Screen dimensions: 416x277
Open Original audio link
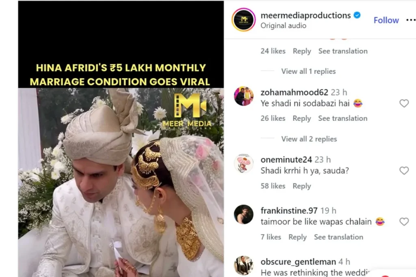pos(283,26)
